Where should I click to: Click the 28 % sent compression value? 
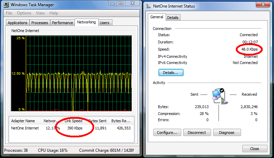tap(204, 114)
